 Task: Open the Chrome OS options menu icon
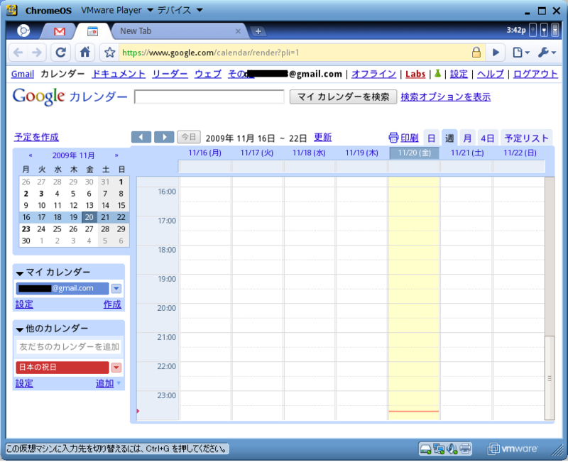tap(555, 31)
